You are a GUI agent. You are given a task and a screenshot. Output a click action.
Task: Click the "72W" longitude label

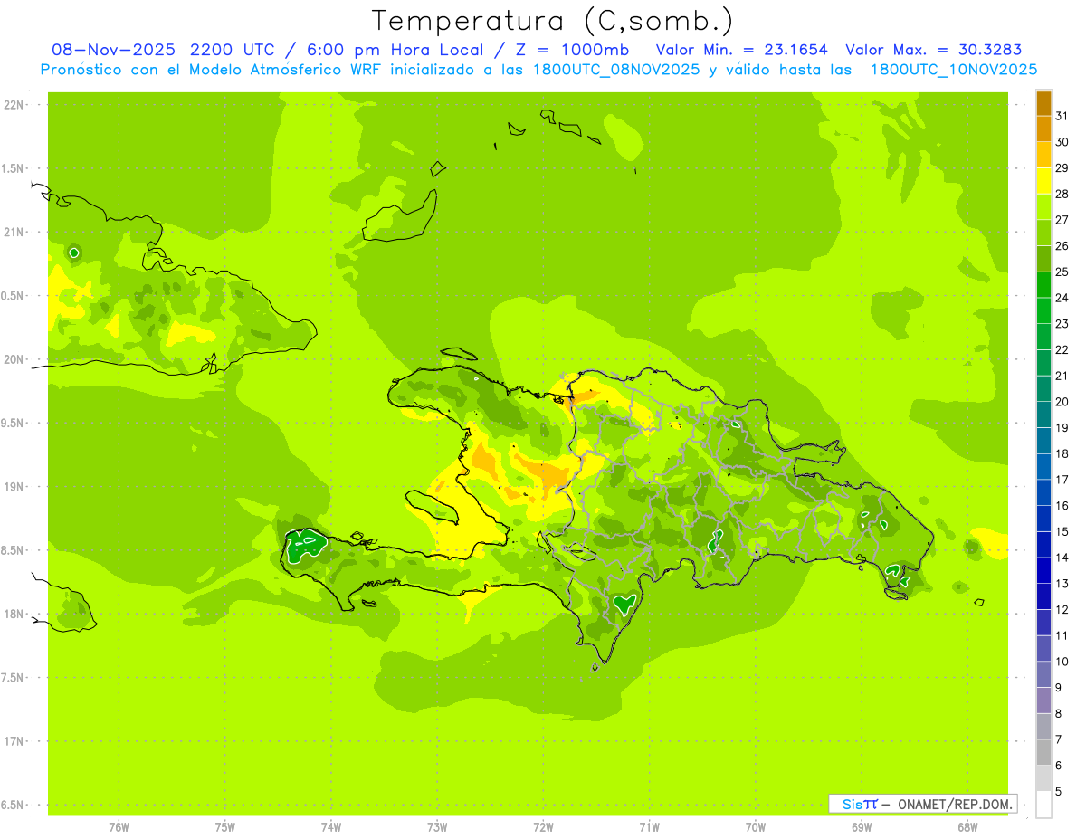pos(543,826)
